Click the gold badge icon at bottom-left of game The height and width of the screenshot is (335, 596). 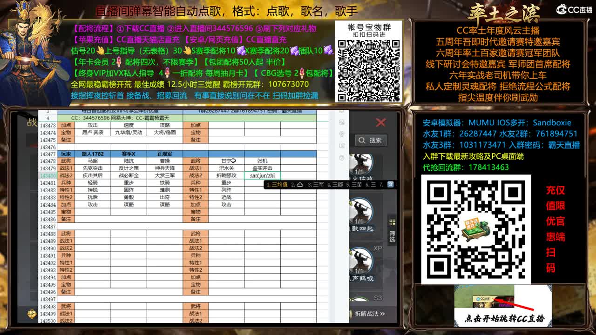click(32, 314)
